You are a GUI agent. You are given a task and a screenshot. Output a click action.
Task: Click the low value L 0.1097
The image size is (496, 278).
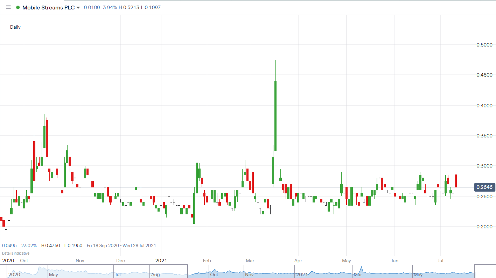(x=151, y=7)
